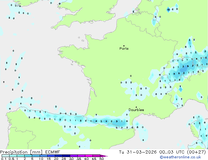This screenshot has width=208, height=160.
Task: Click the 0.5 legend scale label
Action: tap(11, 159)
